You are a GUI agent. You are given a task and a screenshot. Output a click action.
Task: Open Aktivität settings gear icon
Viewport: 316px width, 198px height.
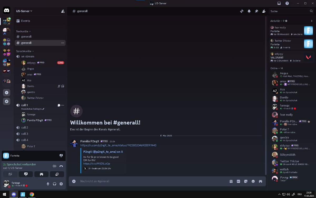tap(286, 21)
